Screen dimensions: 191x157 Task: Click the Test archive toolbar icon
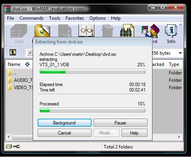(x=65, y=31)
